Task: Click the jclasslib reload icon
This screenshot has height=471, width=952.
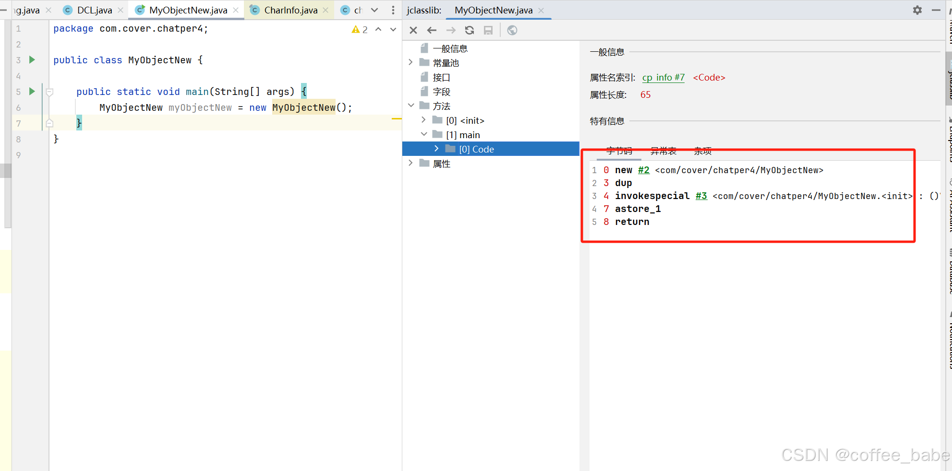Action: click(470, 30)
